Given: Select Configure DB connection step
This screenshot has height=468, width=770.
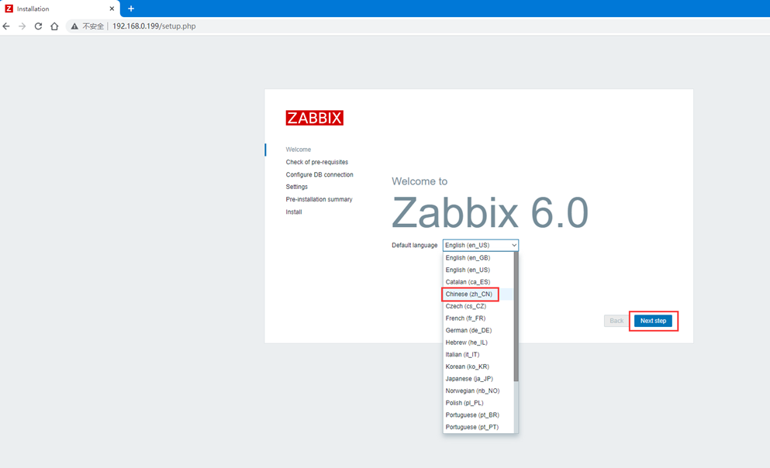Looking at the screenshot, I should click(x=319, y=174).
